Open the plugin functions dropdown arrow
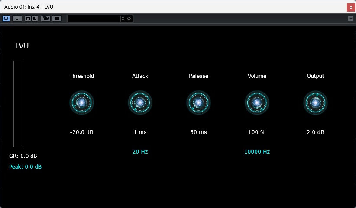This screenshot has width=356, height=208. pos(351,18)
